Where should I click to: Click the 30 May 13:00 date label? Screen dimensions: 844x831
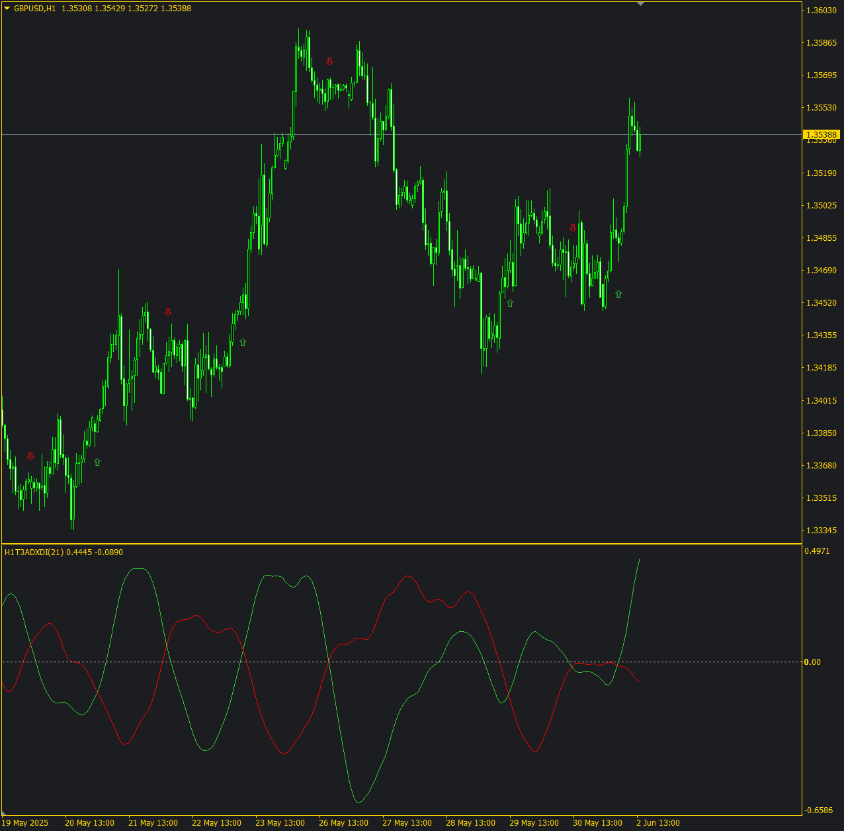pos(597,823)
